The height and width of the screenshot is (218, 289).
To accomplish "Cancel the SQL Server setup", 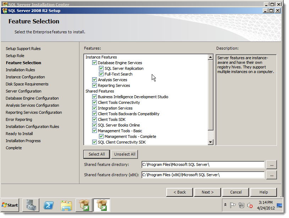I will pyautogui.click(x=235, y=192).
